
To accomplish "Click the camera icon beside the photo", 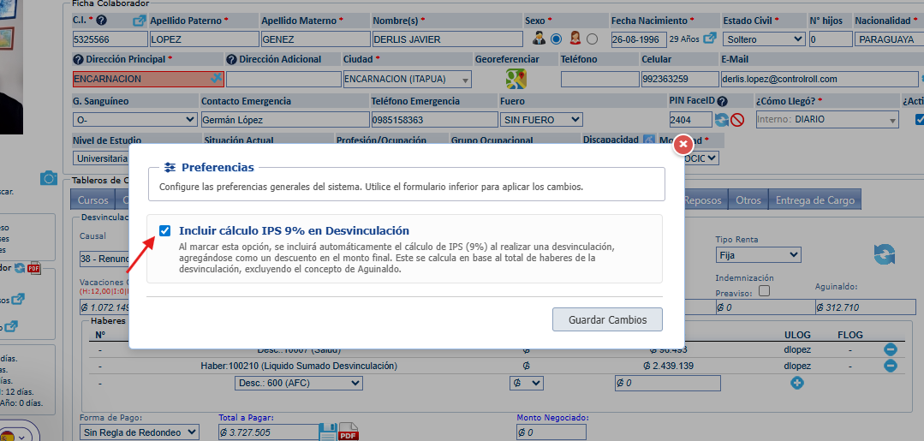I will pyautogui.click(x=49, y=178).
